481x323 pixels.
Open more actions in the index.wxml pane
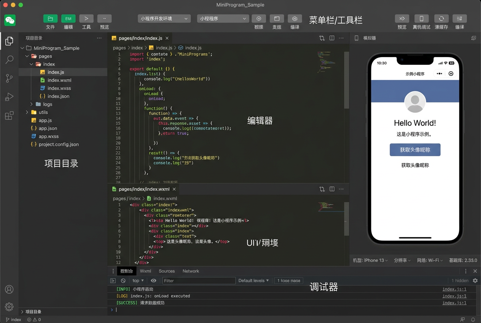(341, 189)
